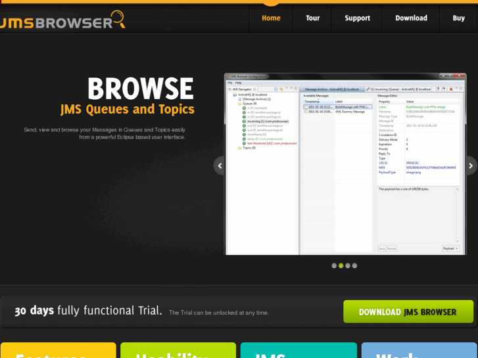Show previous slide with left arrow
This screenshot has width=478, height=358.
220,166
